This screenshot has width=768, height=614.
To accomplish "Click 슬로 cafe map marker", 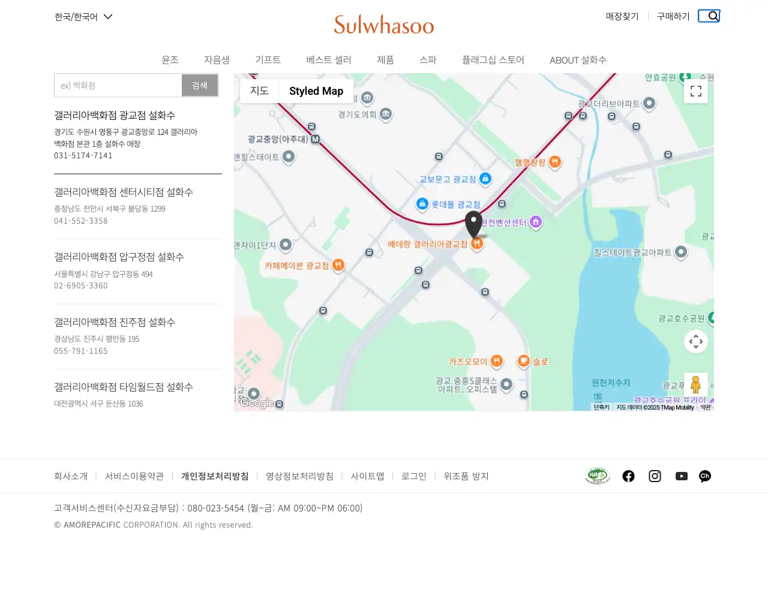I will [x=524, y=361].
